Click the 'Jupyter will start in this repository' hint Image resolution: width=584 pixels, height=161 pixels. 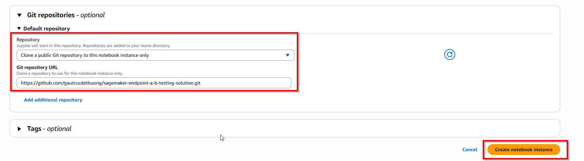[93, 46]
